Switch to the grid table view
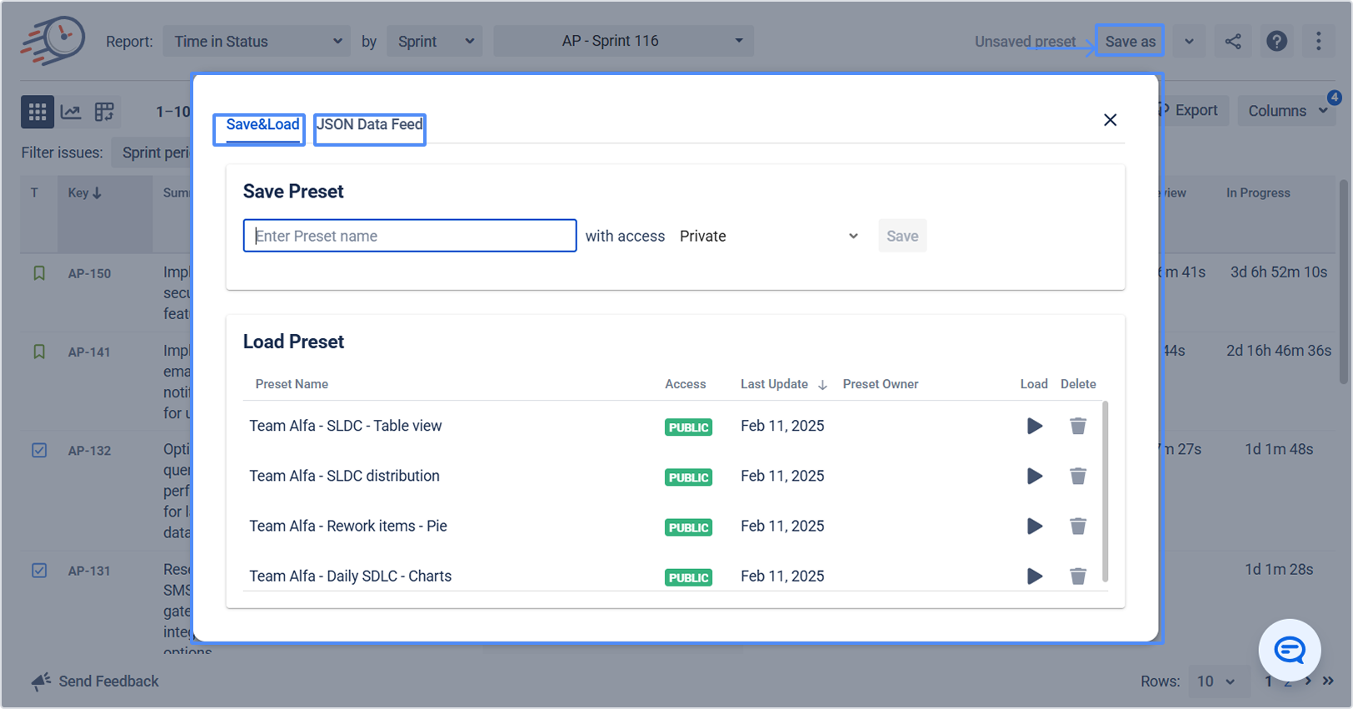Image resolution: width=1353 pixels, height=709 pixels. coord(37,112)
